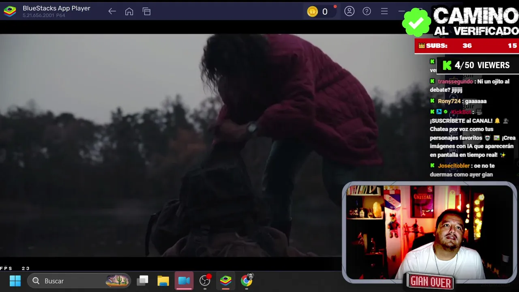Open File Explorer from the taskbar

click(x=163, y=281)
